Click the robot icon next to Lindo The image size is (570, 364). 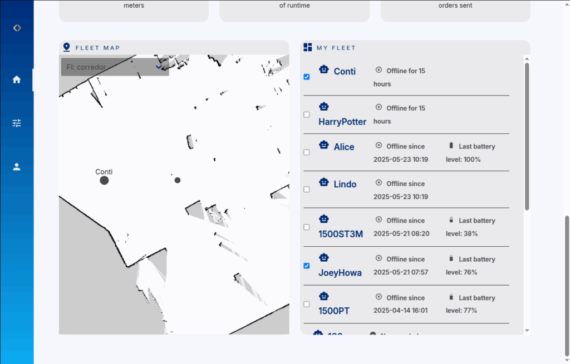tap(324, 182)
